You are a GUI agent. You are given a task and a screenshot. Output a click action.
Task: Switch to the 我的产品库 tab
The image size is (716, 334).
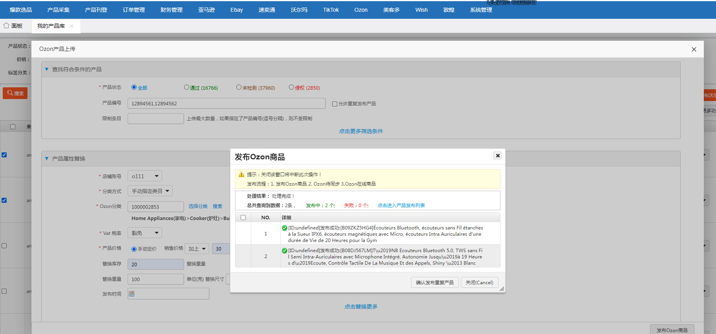(51, 26)
